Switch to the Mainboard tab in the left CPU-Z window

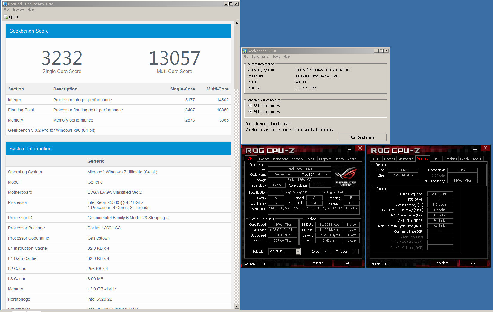click(280, 159)
